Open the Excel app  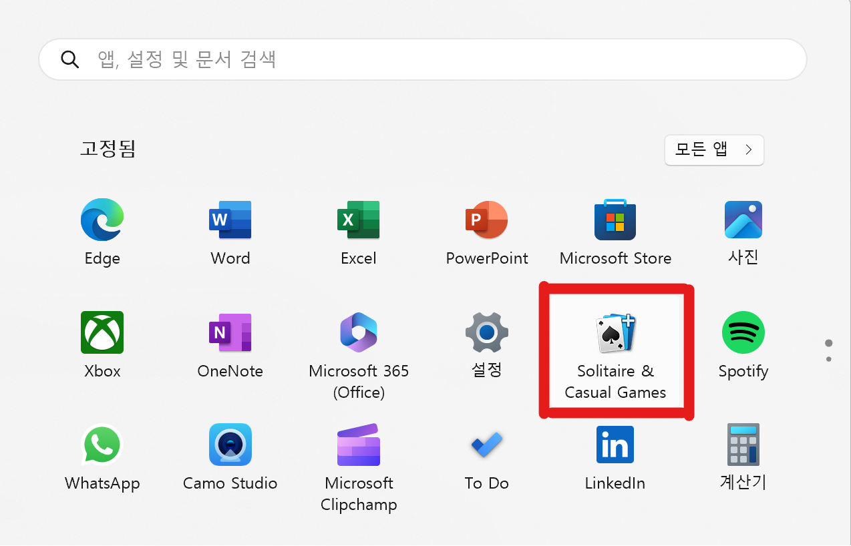click(359, 233)
